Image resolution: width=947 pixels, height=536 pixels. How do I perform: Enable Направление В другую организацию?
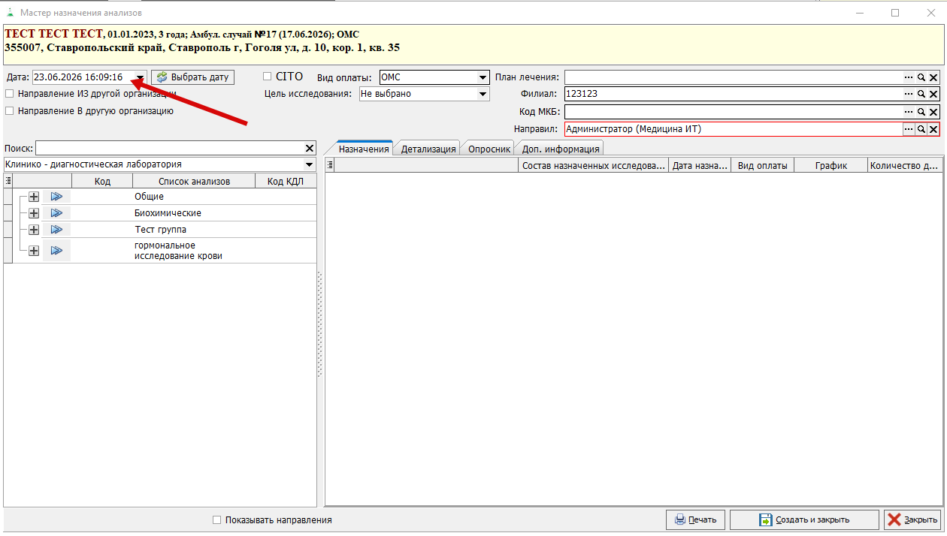(9, 110)
